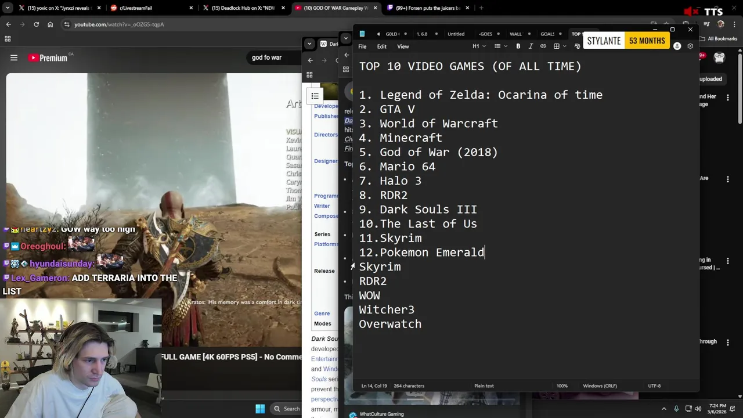Image resolution: width=743 pixels, height=418 pixels.
Task: Open the Genre link in Wikipedia infobox
Action: [x=322, y=313]
